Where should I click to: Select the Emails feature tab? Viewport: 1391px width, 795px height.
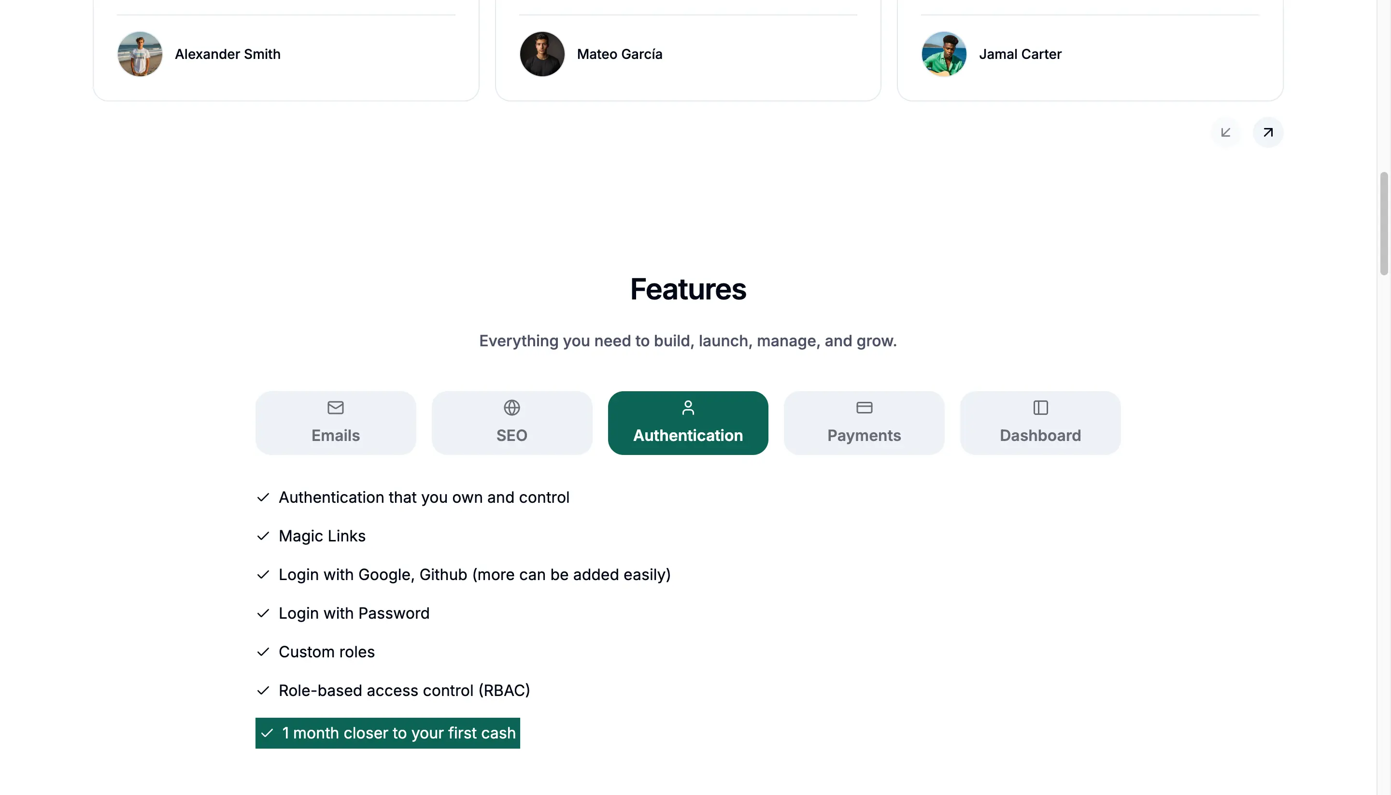point(336,423)
